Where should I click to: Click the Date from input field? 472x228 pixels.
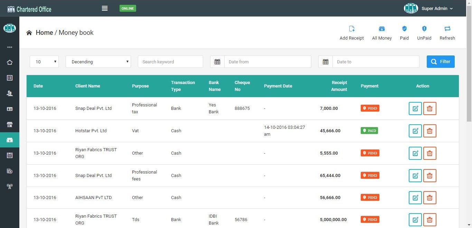point(267,62)
